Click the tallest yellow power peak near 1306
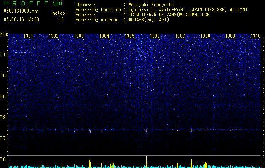The width and height of the screenshot is (265, 168). tap(146, 162)
